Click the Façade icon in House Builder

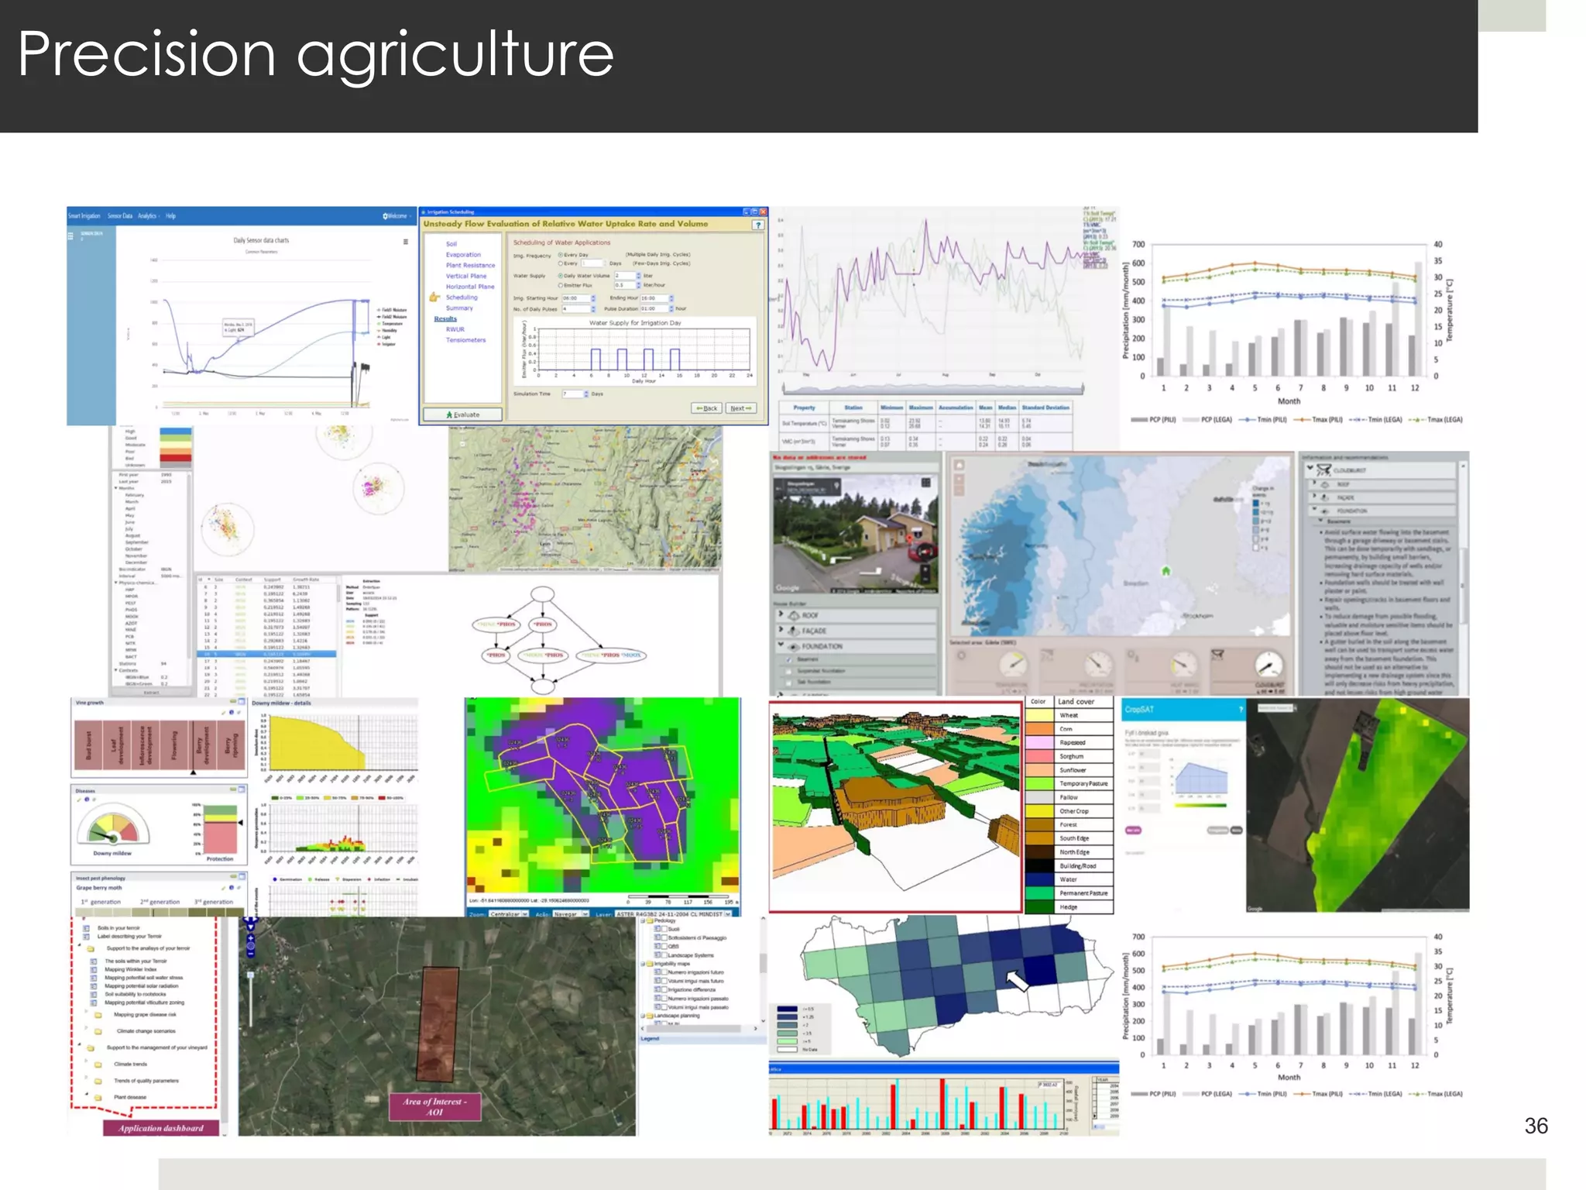[x=795, y=631]
